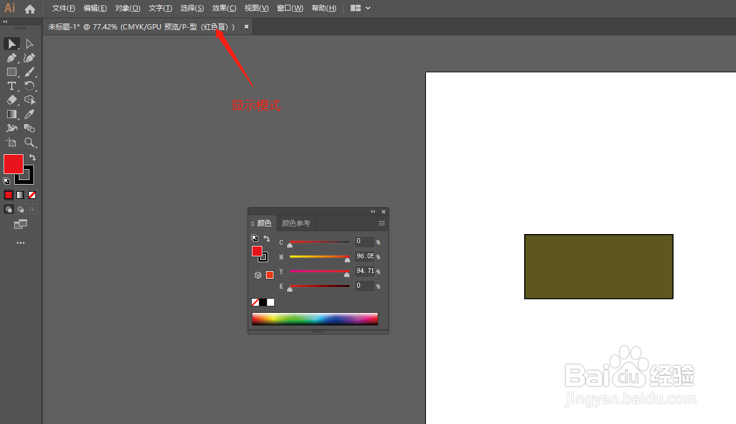Select the Lasso tool with arrow
736x424 pixels.
[x=29, y=101]
